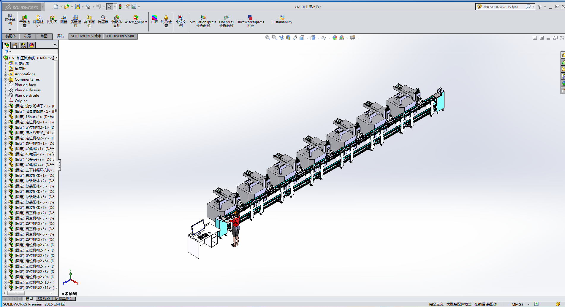
Task: Toggle the section view in view toolbar
Action: (288, 38)
